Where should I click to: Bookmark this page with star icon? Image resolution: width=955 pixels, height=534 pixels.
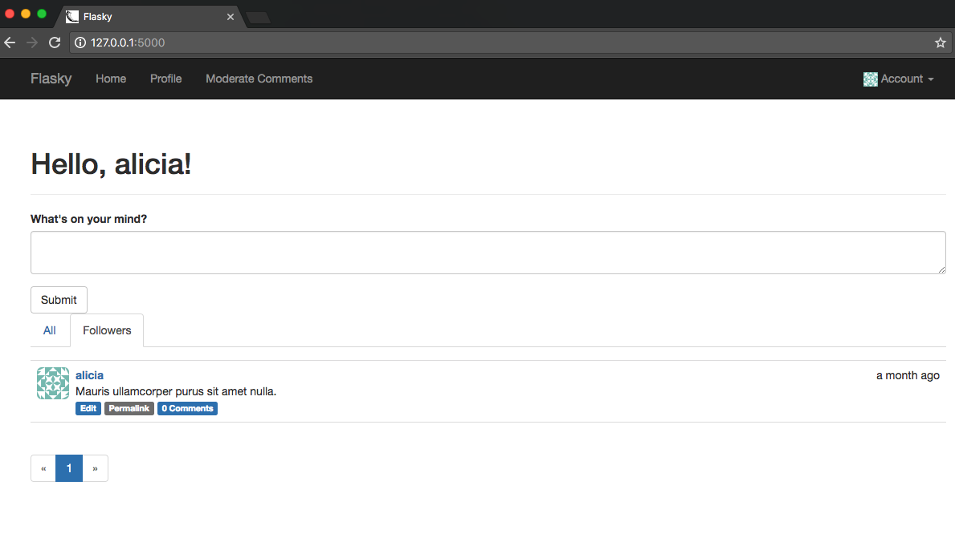click(941, 42)
